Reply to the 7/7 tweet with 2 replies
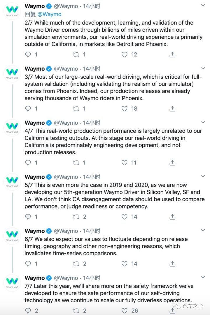This screenshot has height=315, width=210. tap(28, 311)
